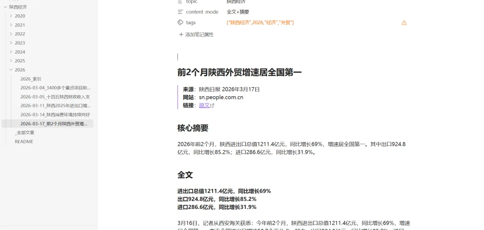
Task: Collapse the 陕西经济 root folder
Action: pyautogui.click(x=5, y=7)
